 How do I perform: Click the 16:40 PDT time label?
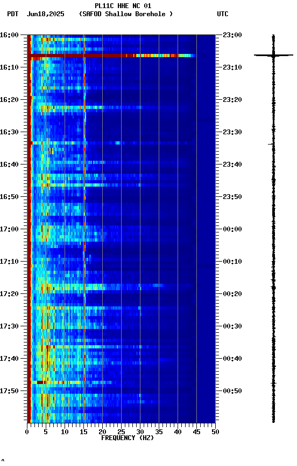click(9, 165)
